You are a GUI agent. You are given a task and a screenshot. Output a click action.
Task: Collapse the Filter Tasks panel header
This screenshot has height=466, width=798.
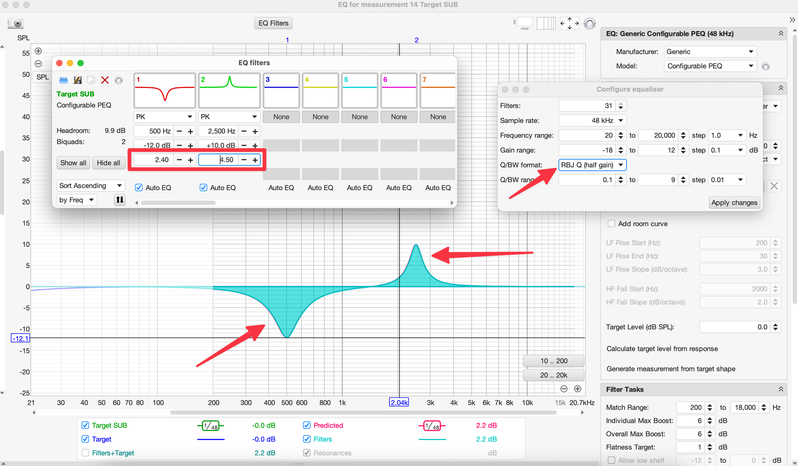[780, 389]
